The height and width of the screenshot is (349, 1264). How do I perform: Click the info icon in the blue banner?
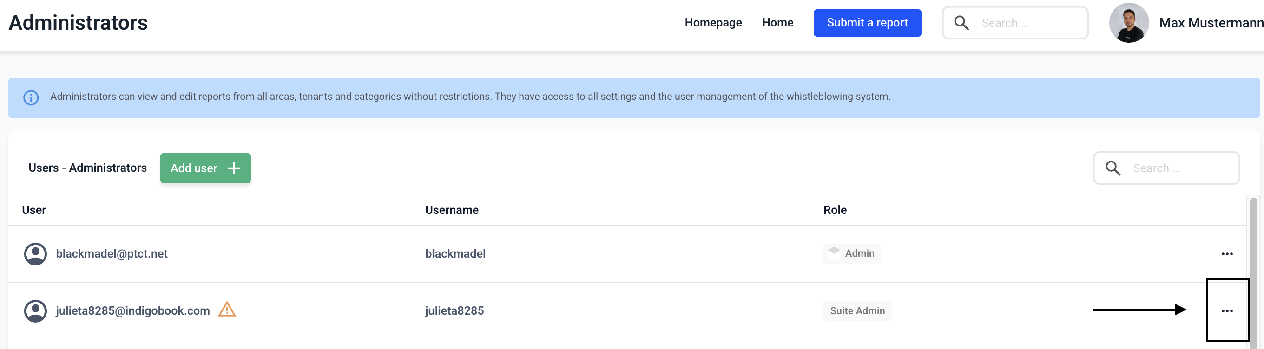click(31, 97)
